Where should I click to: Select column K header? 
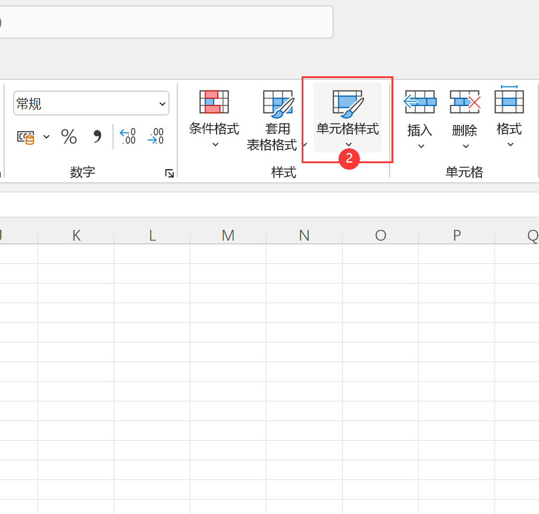(x=76, y=235)
